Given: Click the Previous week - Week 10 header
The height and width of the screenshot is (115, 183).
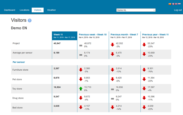Looking at the screenshot, I should (x=93, y=35).
